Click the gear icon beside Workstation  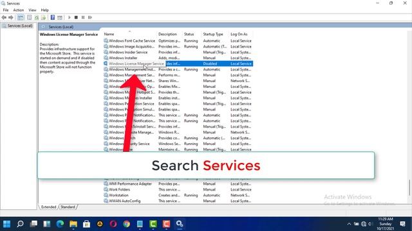pyautogui.click(x=106, y=195)
